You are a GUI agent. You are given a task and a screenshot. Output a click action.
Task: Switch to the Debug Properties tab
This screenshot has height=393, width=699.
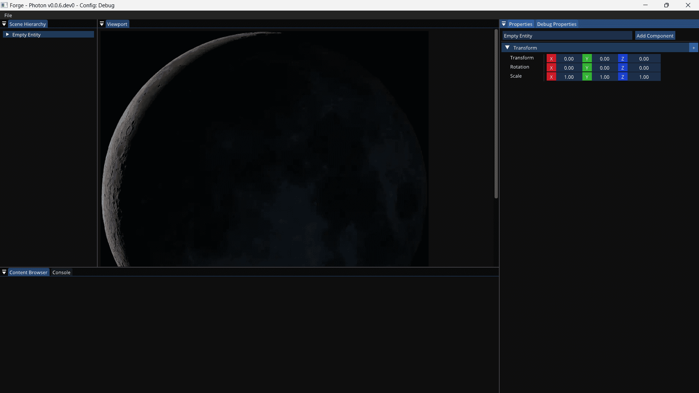(557, 24)
